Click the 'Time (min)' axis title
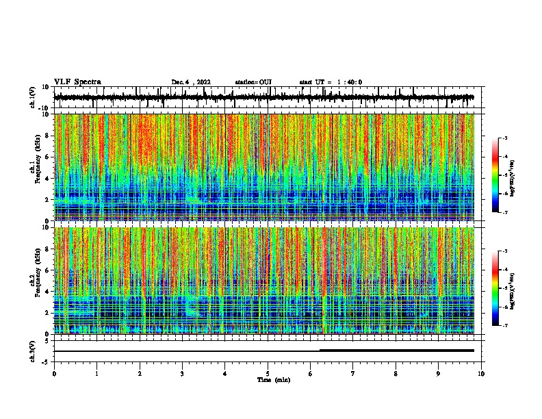 (x=274, y=380)
